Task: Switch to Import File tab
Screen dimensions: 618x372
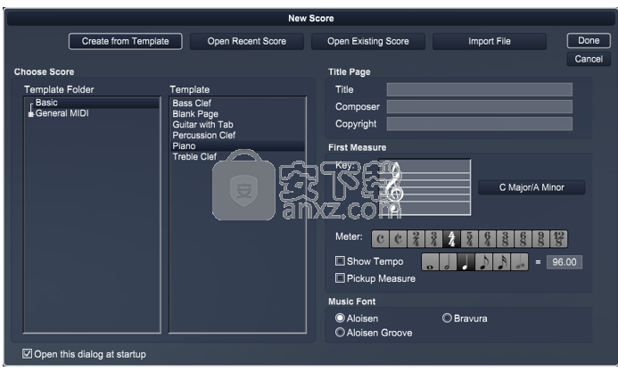Action: pyautogui.click(x=490, y=41)
